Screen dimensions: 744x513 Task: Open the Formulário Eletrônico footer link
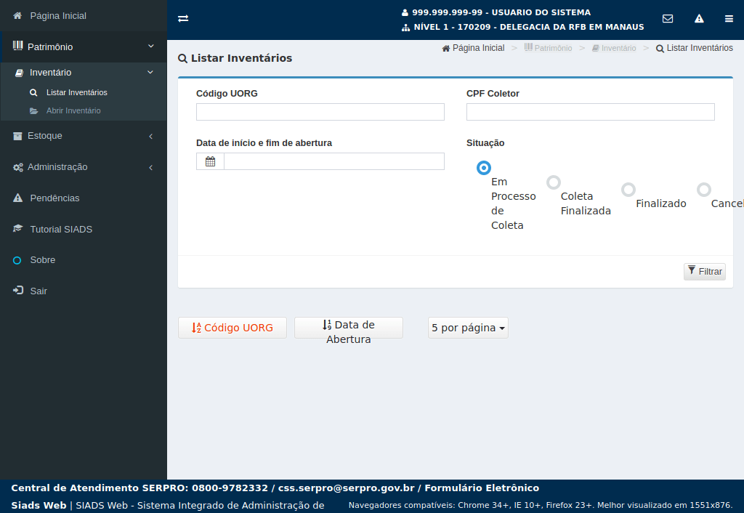[x=482, y=488]
